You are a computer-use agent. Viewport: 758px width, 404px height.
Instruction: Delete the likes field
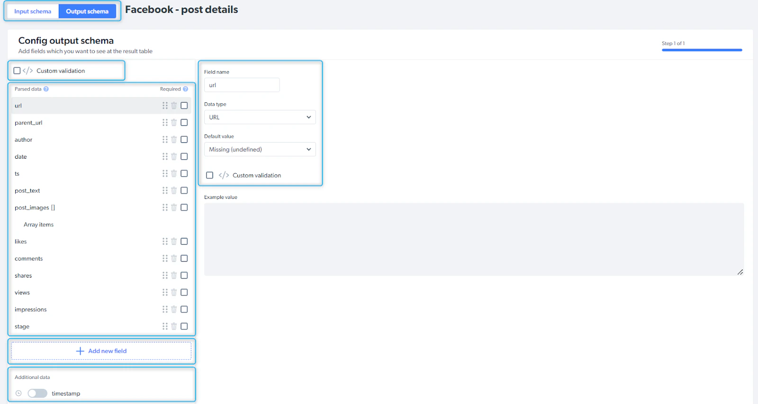[174, 242]
